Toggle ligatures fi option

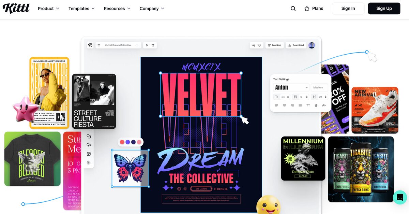316,105
